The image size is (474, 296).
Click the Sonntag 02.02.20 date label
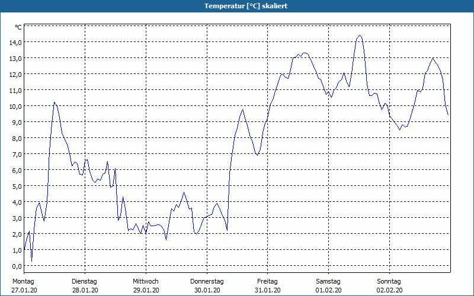(389, 286)
